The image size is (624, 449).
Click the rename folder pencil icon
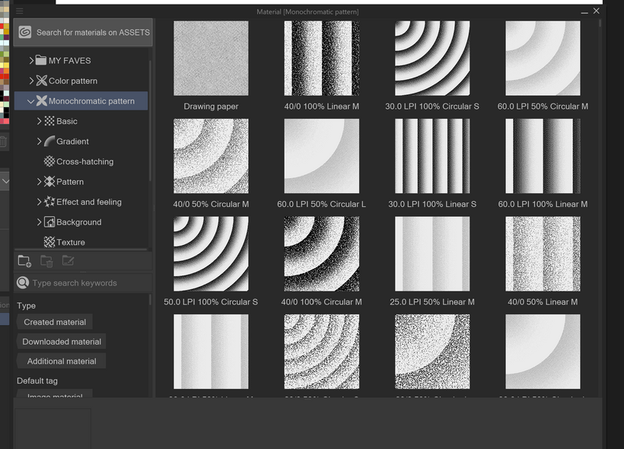click(x=68, y=261)
